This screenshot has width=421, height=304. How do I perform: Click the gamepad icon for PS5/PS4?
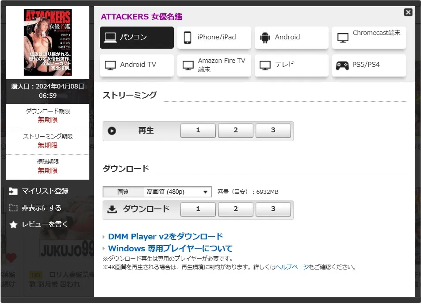click(342, 65)
